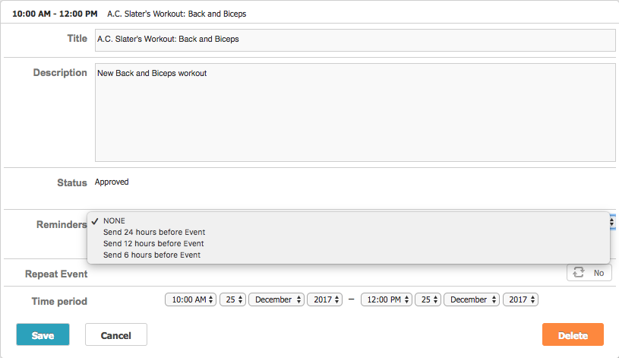The image size is (619, 358).
Task: Click the Reminders dropdown arrow at right edge
Action: tap(612, 222)
